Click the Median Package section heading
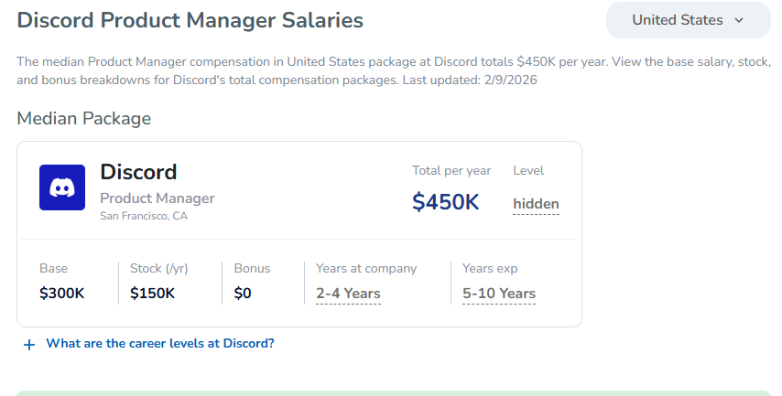The width and height of the screenshot is (782, 396). pyautogui.click(x=83, y=118)
